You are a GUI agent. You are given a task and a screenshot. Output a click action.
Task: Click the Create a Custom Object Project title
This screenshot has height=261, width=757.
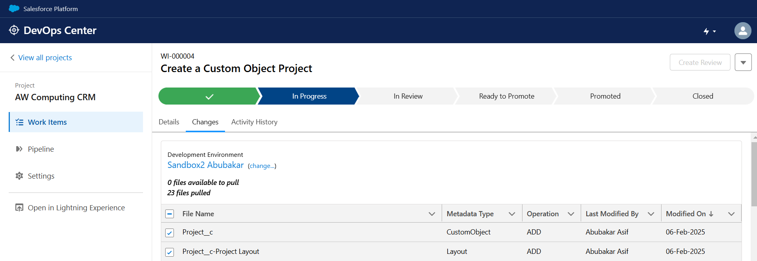click(x=236, y=69)
